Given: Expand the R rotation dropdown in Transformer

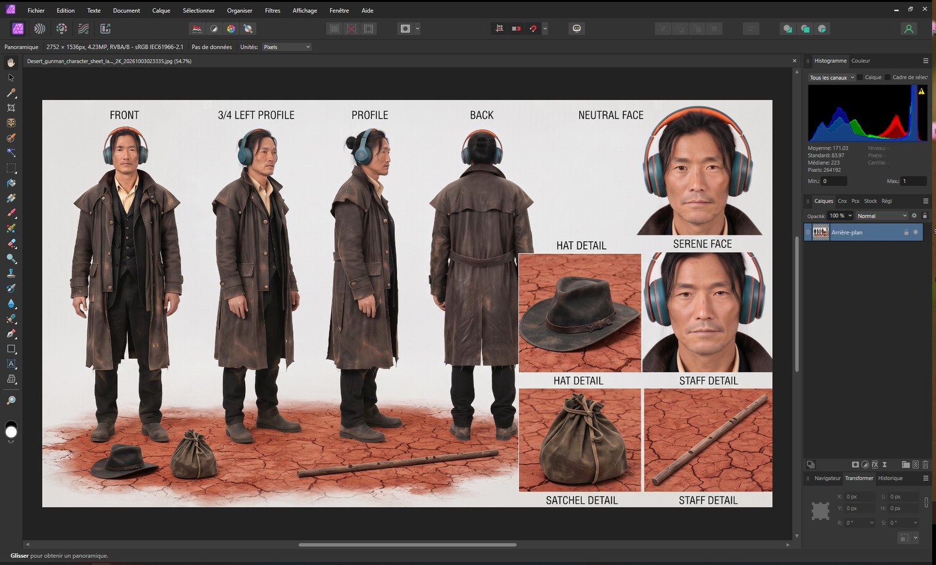Looking at the screenshot, I should 872,523.
